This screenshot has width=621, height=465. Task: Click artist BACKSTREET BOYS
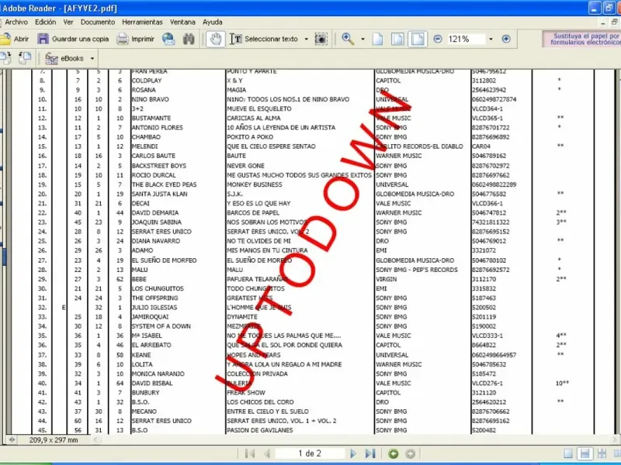tap(159, 166)
